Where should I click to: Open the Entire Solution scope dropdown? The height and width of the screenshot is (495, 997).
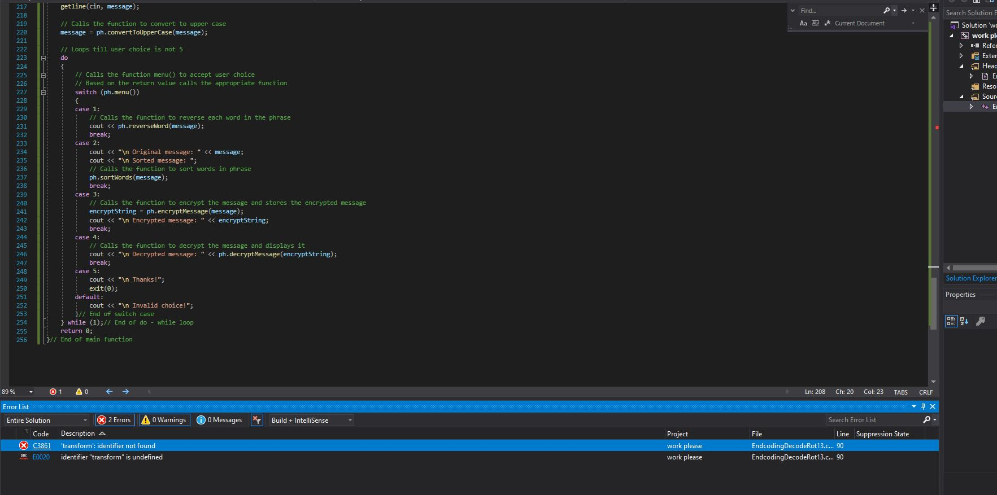[x=47, y=420]
